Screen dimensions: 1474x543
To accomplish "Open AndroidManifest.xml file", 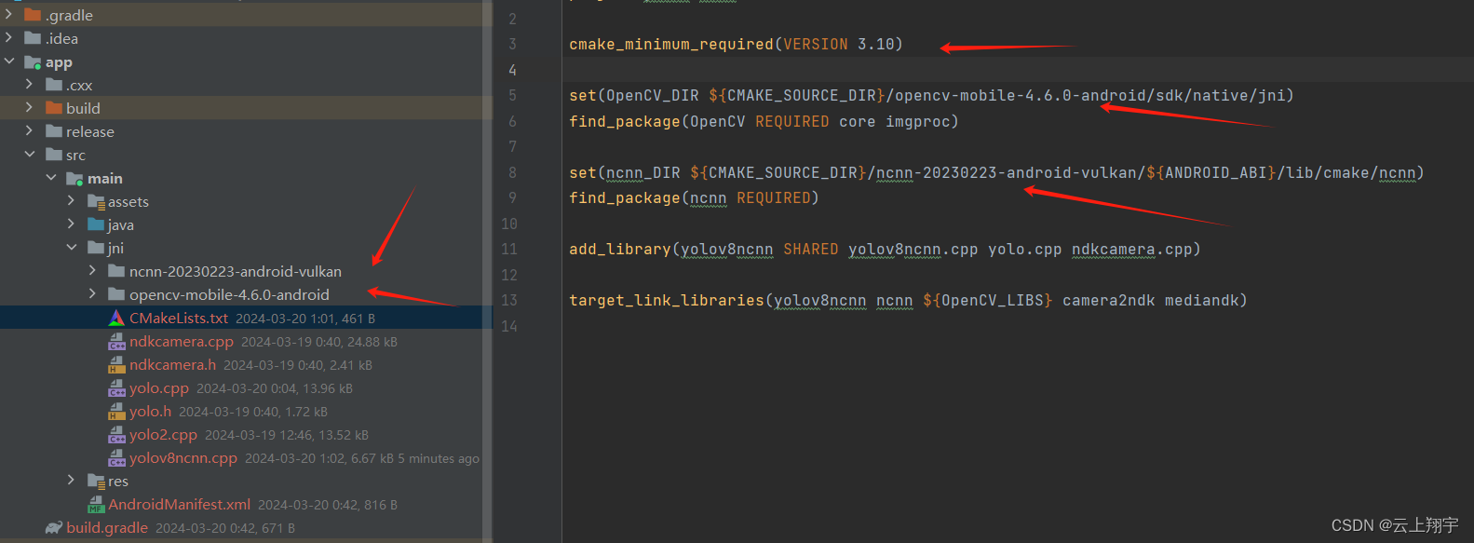I will [x=180, y=505].
